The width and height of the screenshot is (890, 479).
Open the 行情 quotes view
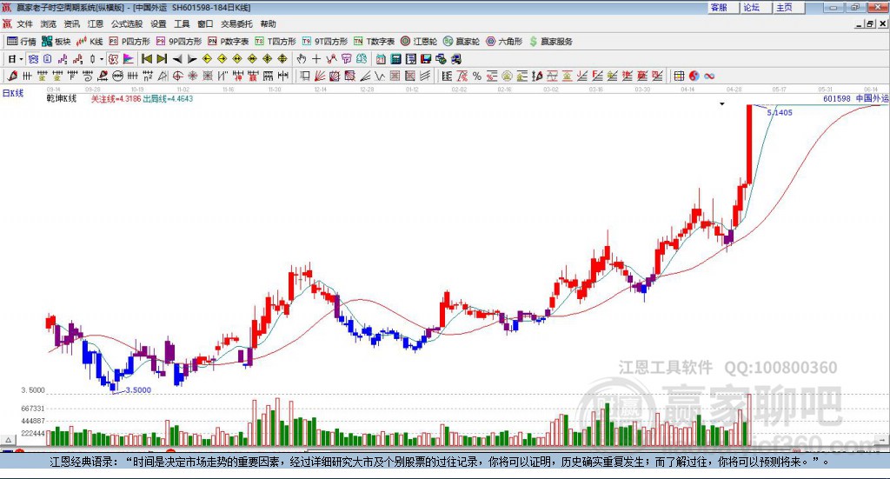(x=21, y=42)
